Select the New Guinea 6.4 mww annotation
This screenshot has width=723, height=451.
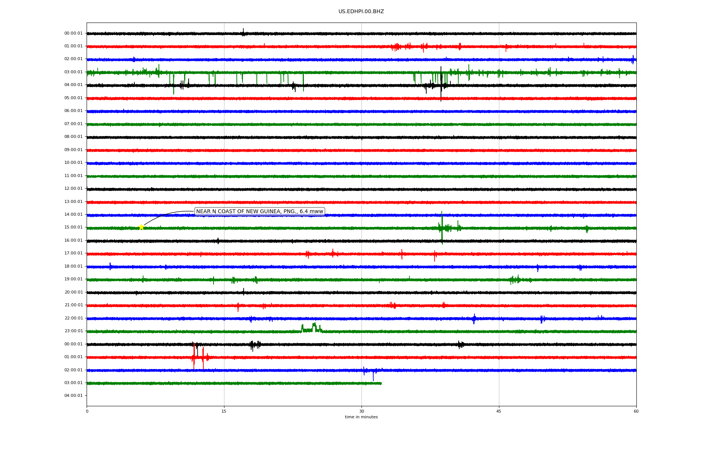tap(259, 212)
